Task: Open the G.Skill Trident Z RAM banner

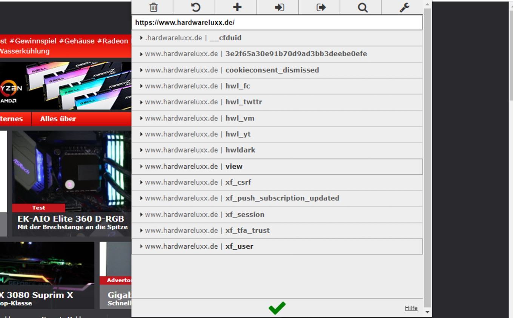Action: pos(66,86)
